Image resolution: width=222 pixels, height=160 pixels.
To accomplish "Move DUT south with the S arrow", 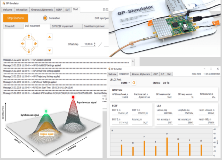I will (x=29, y=51).
